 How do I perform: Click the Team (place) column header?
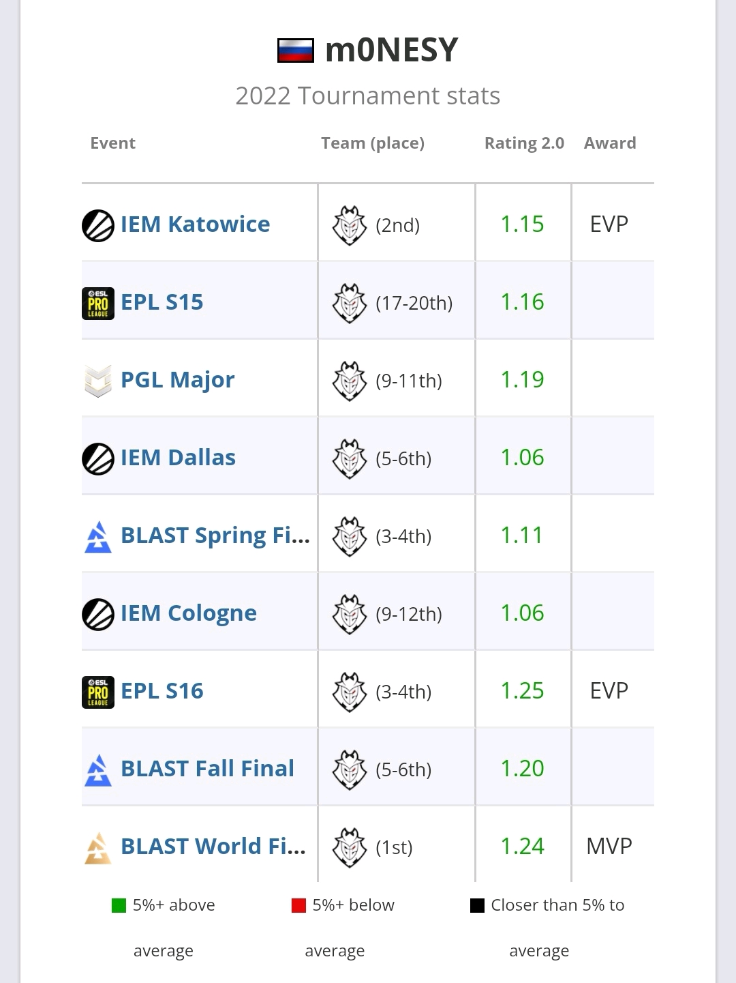373,143
